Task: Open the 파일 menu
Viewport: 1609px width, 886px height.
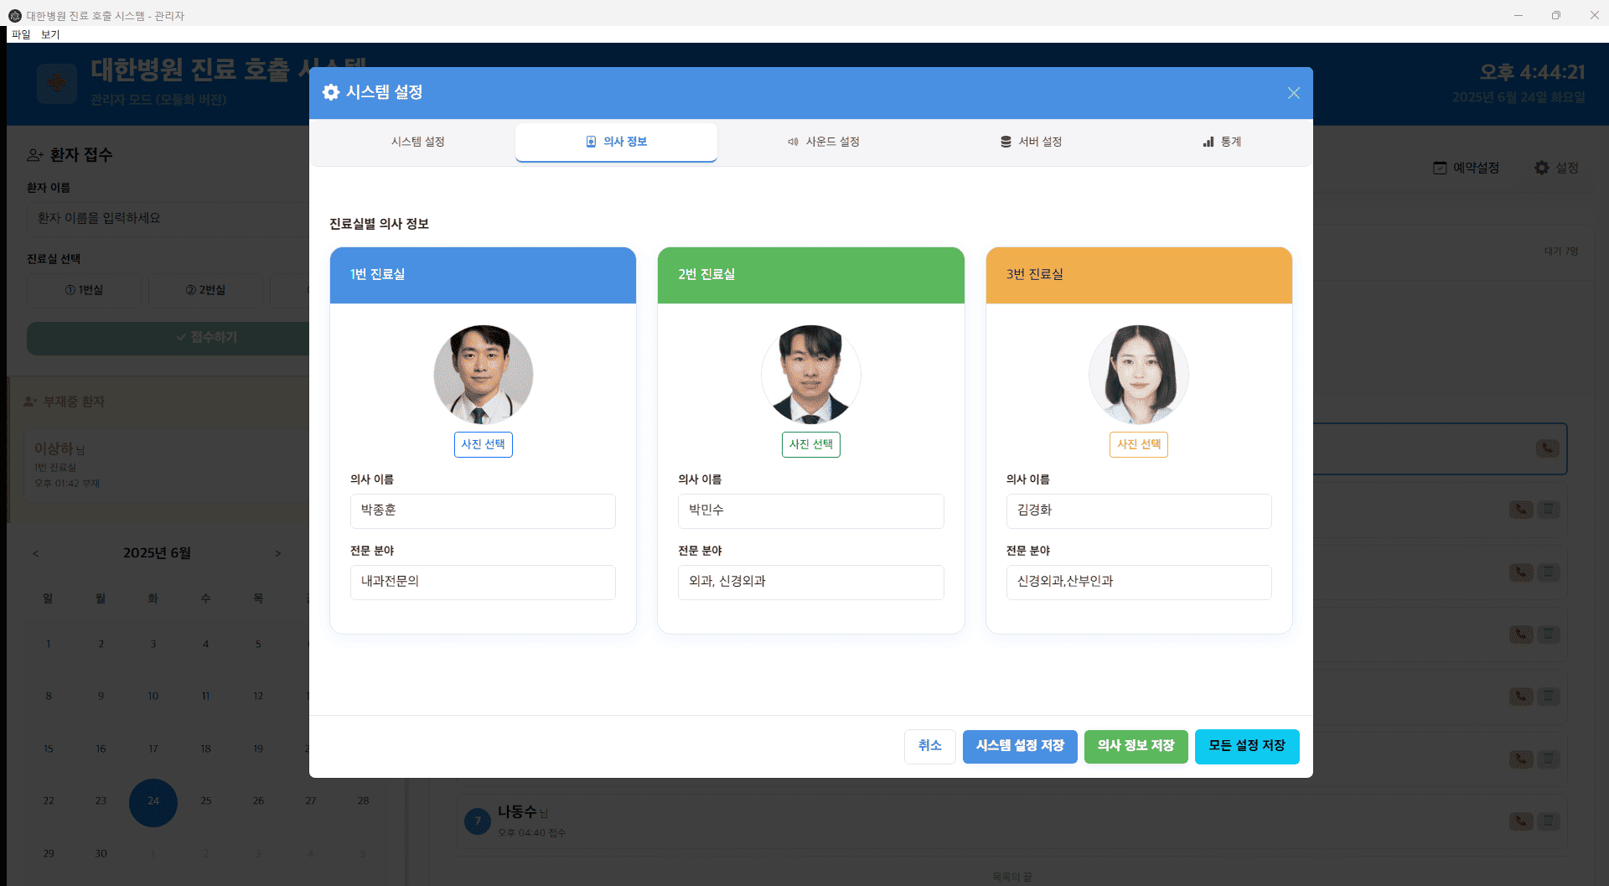Action: (x=21, y=34)
